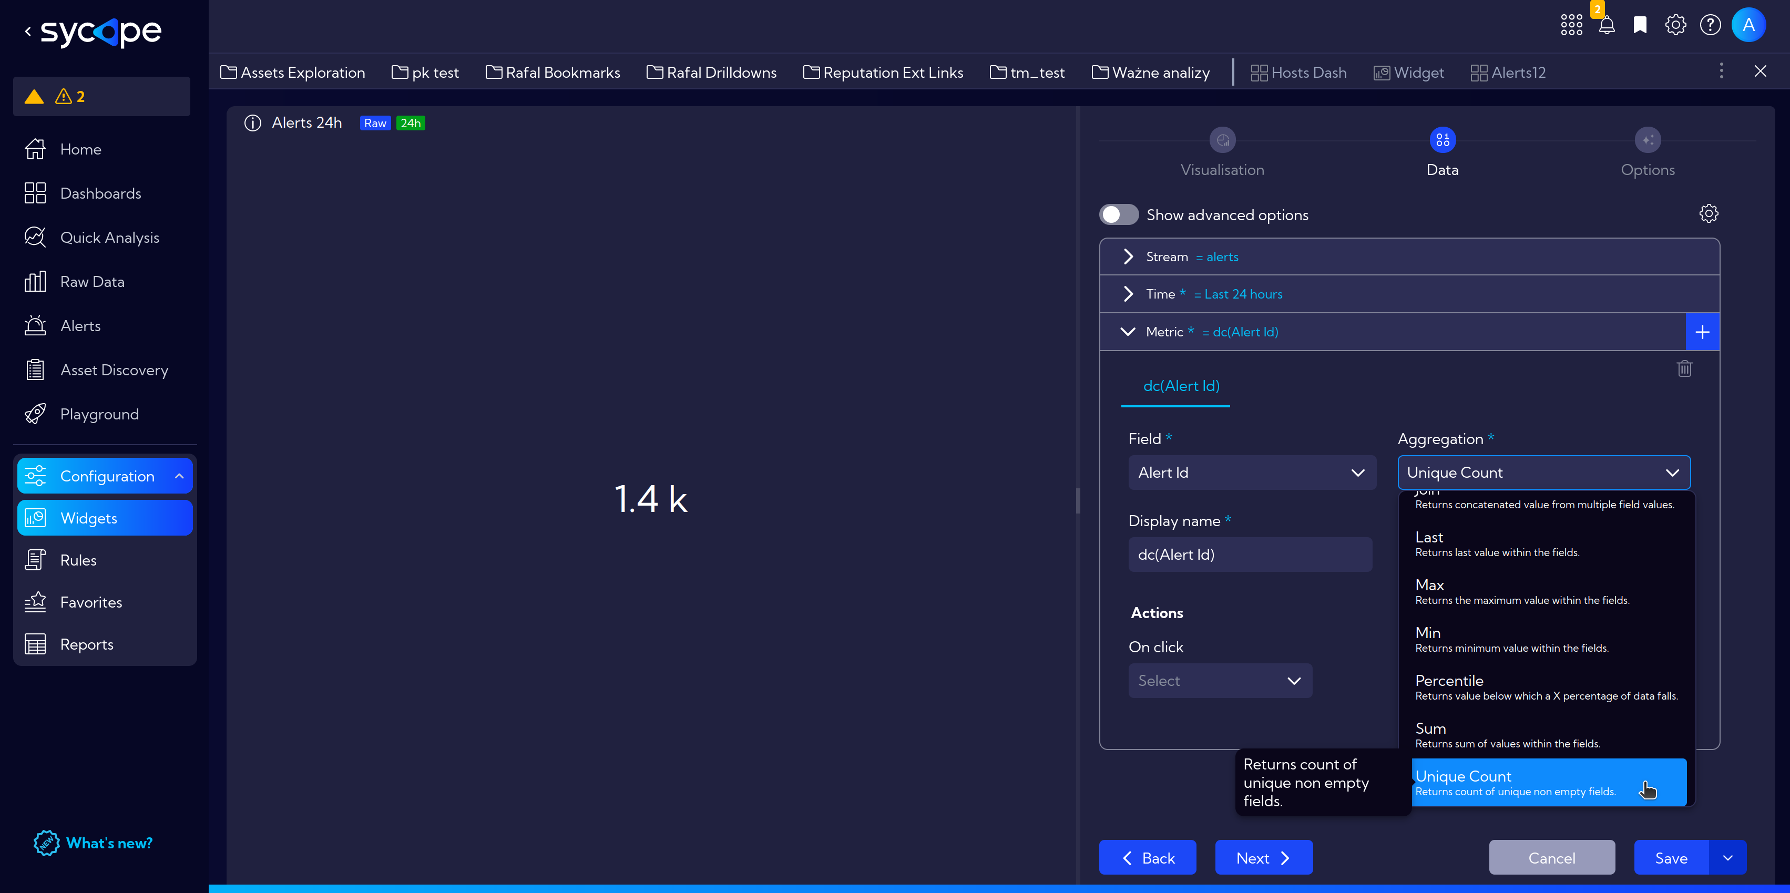Open Alerts from the sidebar
The image size is (1790, 893).
click(x=63, y=326)
